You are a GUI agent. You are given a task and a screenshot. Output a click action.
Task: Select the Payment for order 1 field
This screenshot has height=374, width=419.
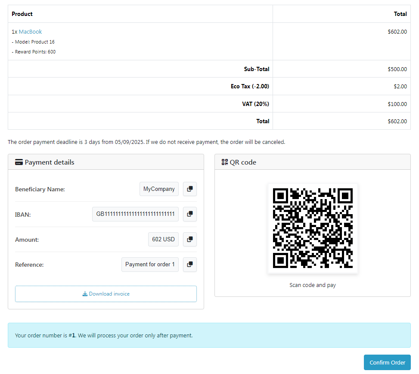[x=150, y=265]
